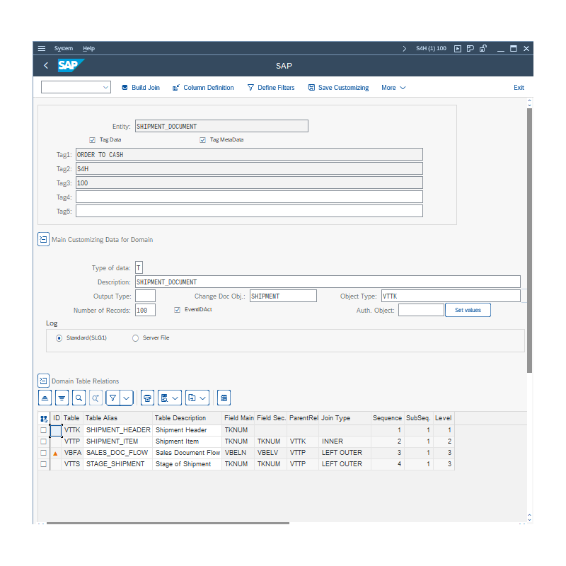Screen dimensions: 566x566
Task: Disable the EventIDAct checkbox
Action: (177, 309)
